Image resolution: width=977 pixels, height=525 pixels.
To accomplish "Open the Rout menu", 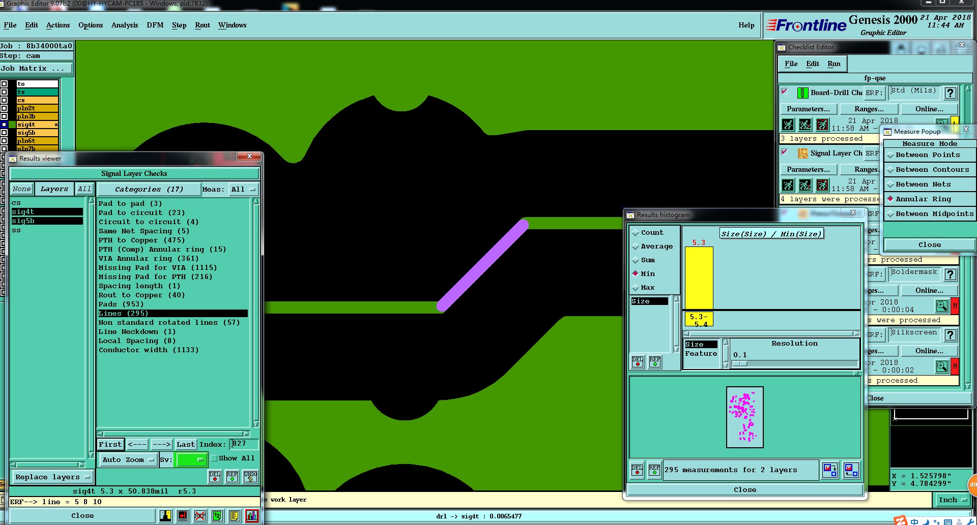I will (203, 25).
